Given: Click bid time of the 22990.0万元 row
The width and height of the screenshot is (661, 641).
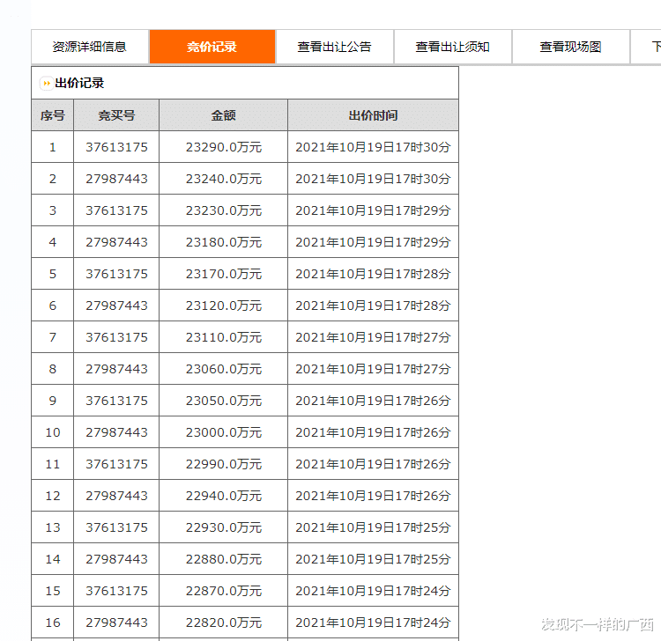Looking at the screenshot, I should click(x=373, y=464).
